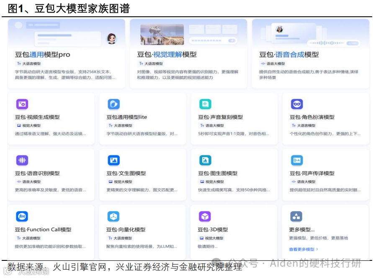The height and width of the screenshot is (278, 373).
Task: Click the 豆包·3D模型 cube icon
Action: [x=205, y=216]
